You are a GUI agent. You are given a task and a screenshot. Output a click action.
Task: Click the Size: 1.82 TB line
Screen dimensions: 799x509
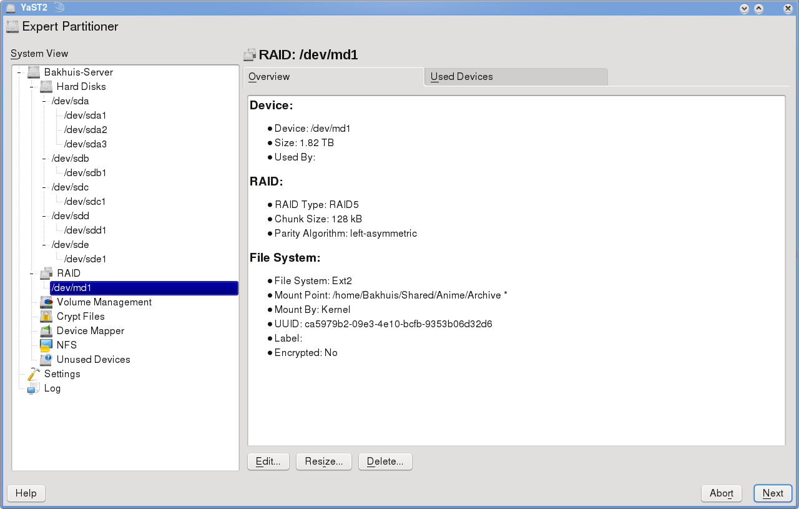pos(304,143)
